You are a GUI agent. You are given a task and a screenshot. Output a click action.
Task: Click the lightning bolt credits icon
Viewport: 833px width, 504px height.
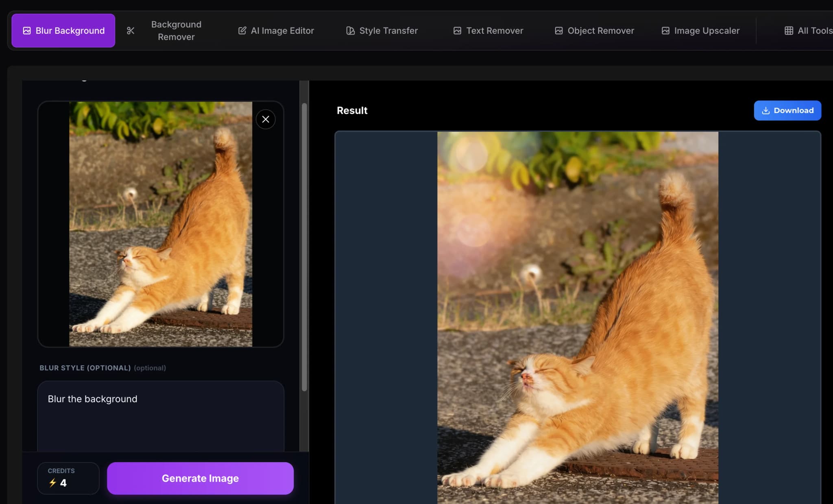[x=52, y=484]
